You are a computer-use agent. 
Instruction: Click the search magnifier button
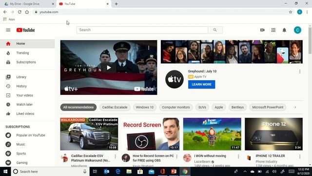click(x=215, y=30)
